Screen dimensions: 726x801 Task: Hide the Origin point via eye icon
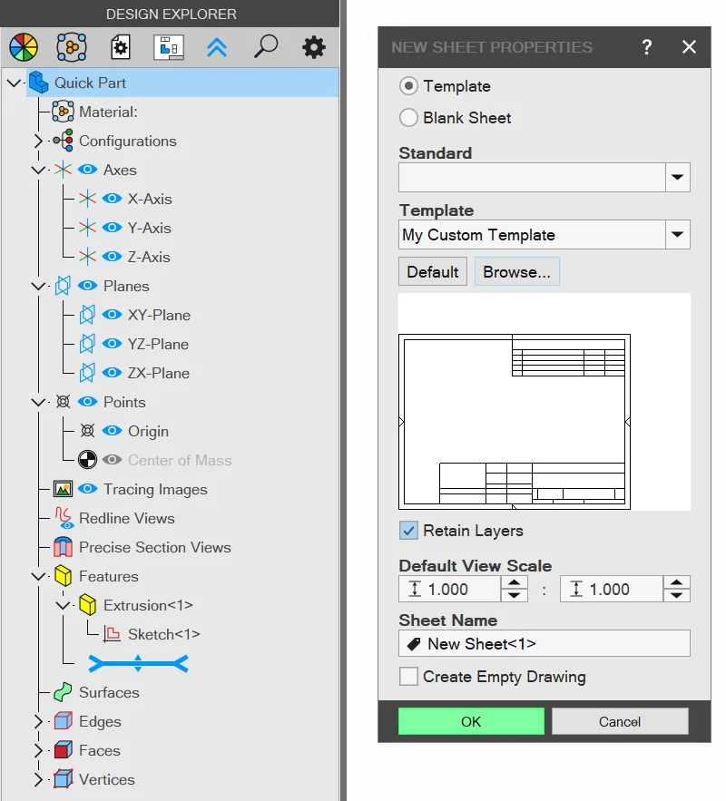point(112,431)
